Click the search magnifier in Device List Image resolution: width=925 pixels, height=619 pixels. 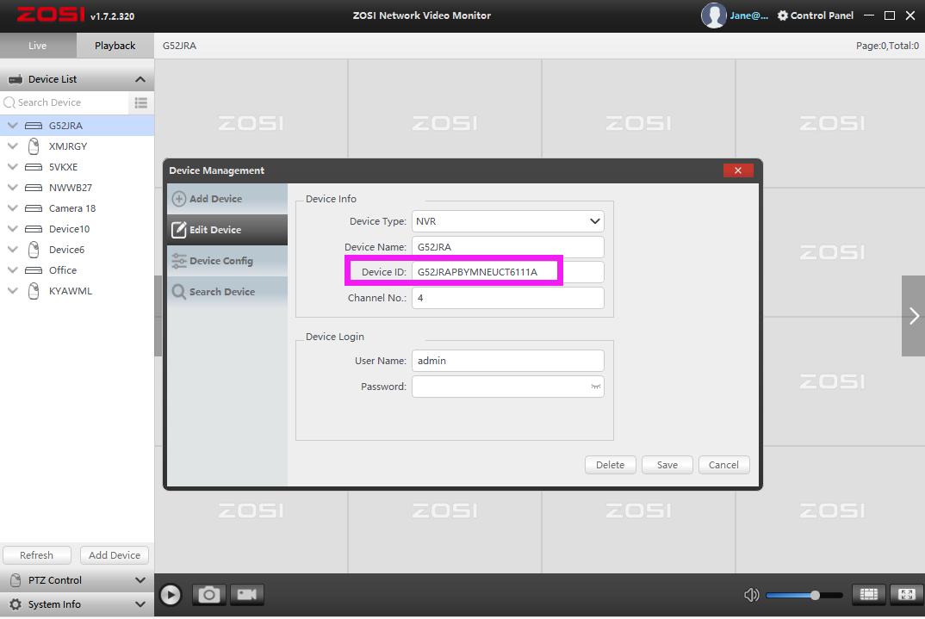[9, 102]
